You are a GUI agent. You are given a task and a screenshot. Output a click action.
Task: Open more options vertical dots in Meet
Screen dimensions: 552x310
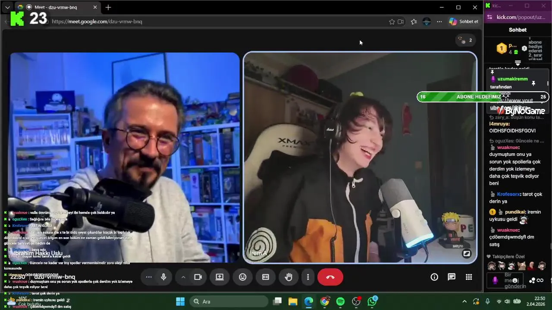point(308,277)
